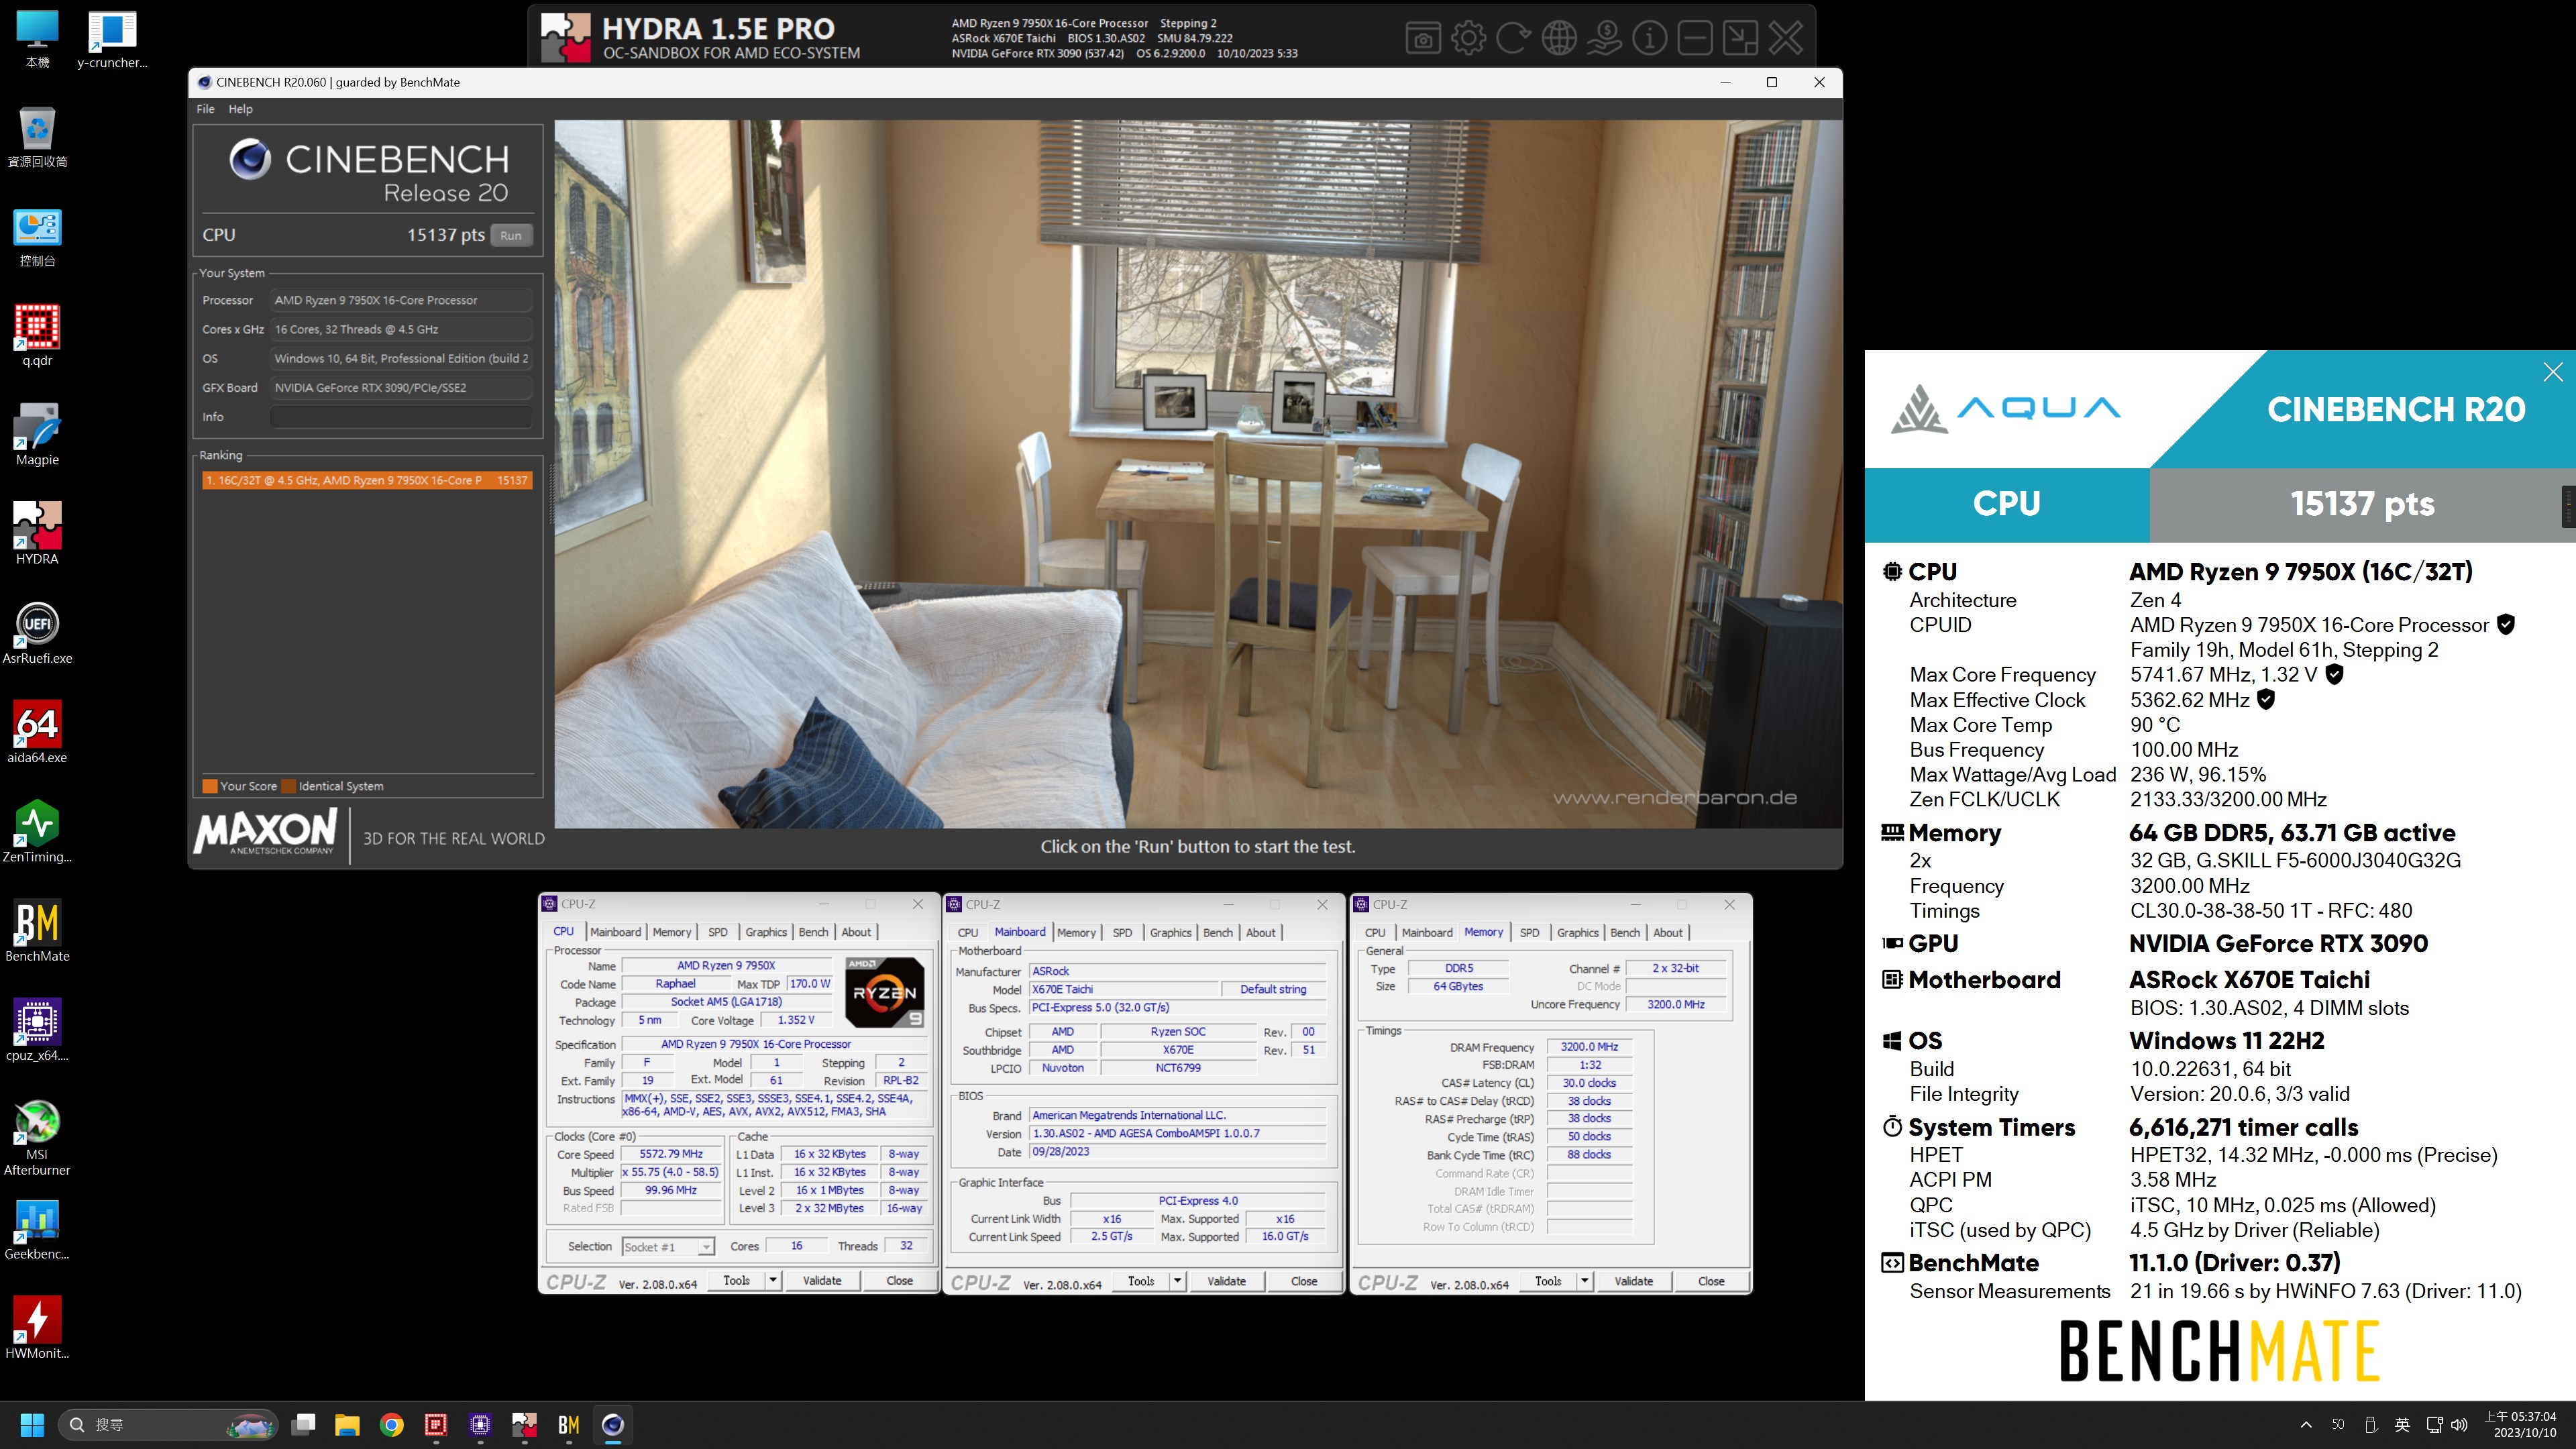Click Tools button in the Memory tab window
The image size is (2576, 1449).
pyautogui.click(x=1548, y=1281)
